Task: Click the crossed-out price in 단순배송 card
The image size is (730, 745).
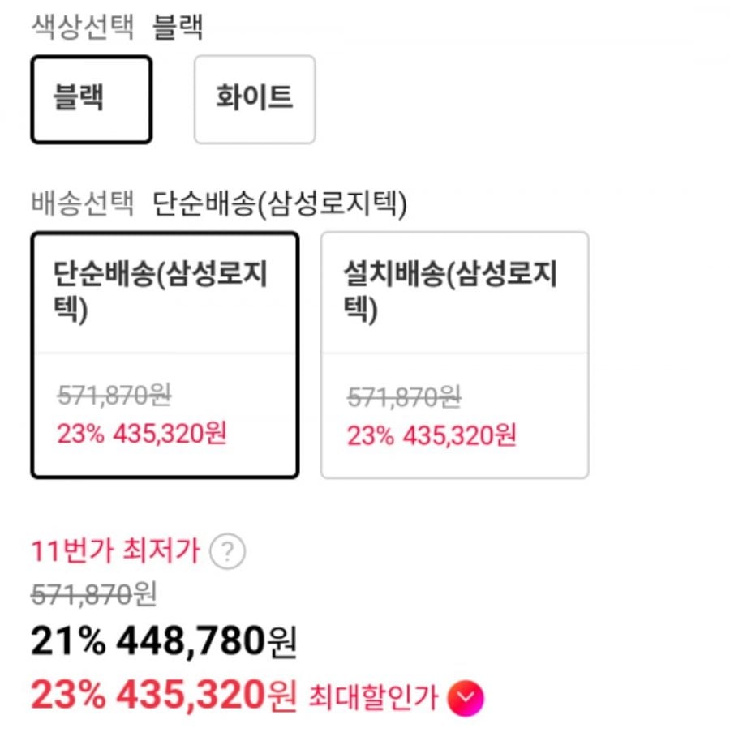Action: click(113, 396)
